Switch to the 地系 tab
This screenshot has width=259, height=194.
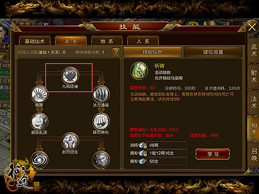[107, 41]
